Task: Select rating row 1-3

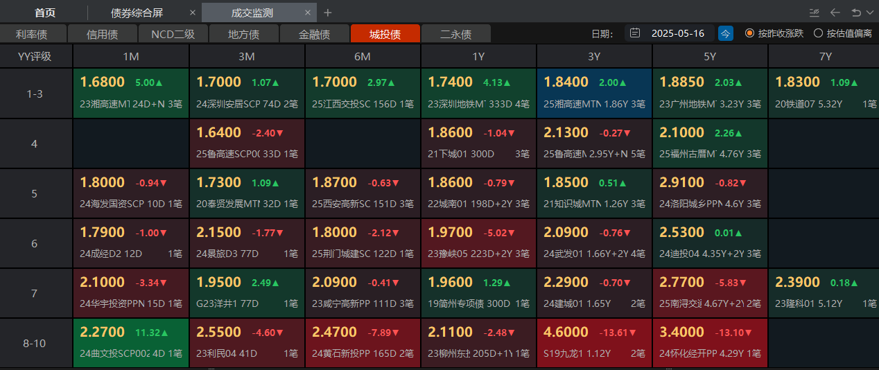Action: (35, 94)
